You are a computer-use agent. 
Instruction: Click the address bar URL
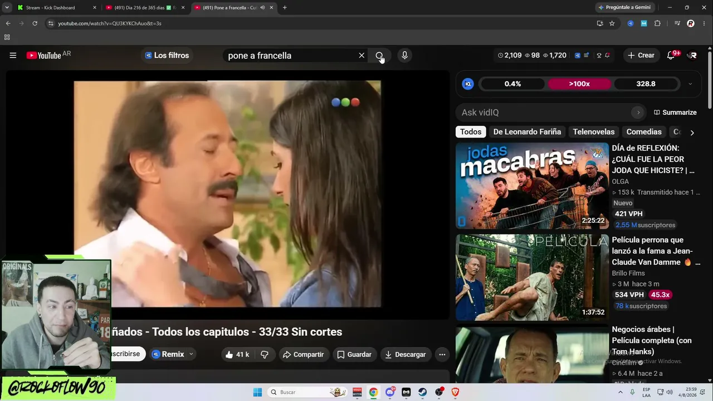pos(110,23)
